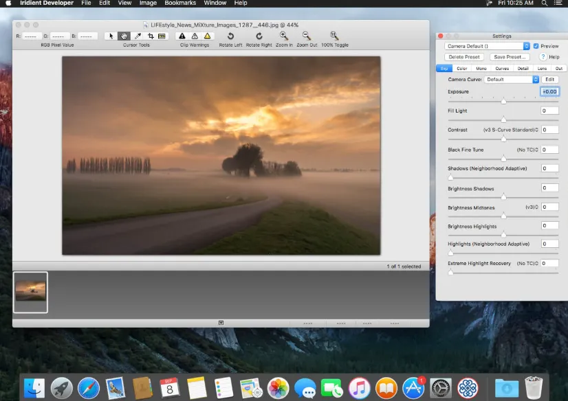This screenshot has height=401, width=568.
Task: Open Finder from the dock
Action: point(34,388)
